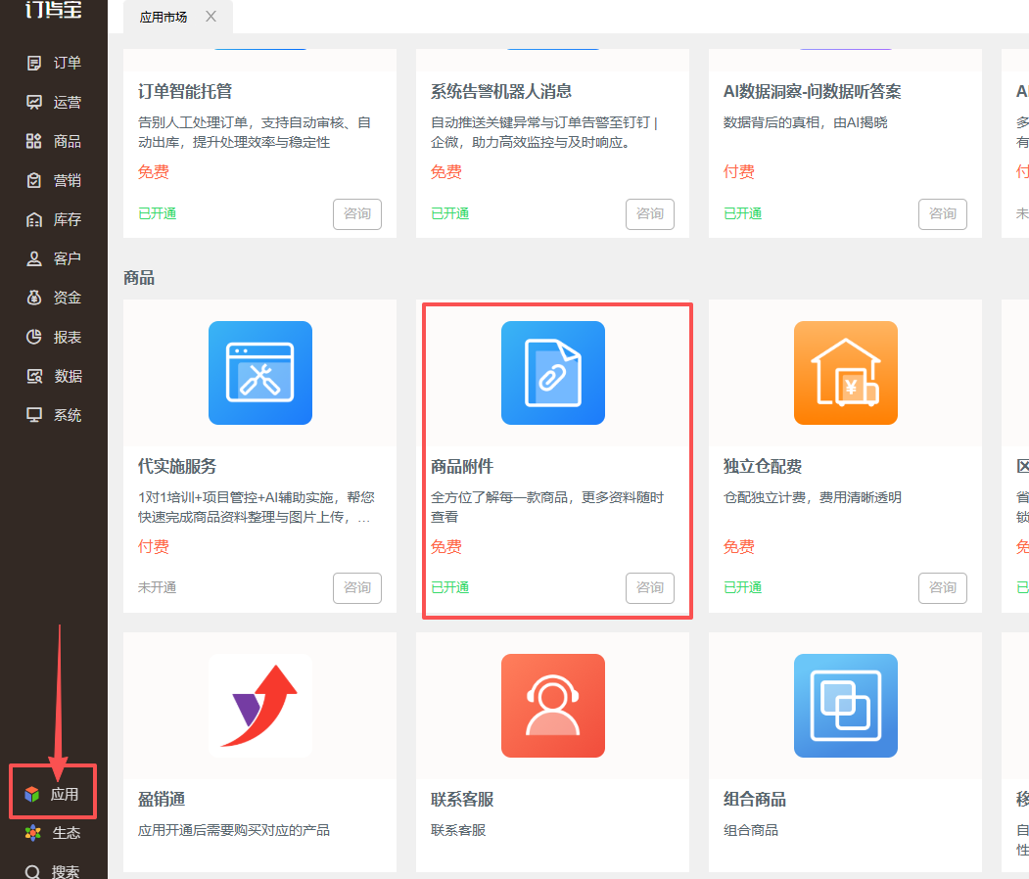
Task: Click the 订单智能托管 card title
Action: 185,91
